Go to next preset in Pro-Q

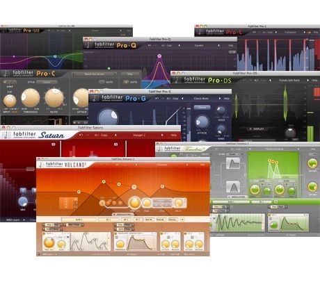219,46
